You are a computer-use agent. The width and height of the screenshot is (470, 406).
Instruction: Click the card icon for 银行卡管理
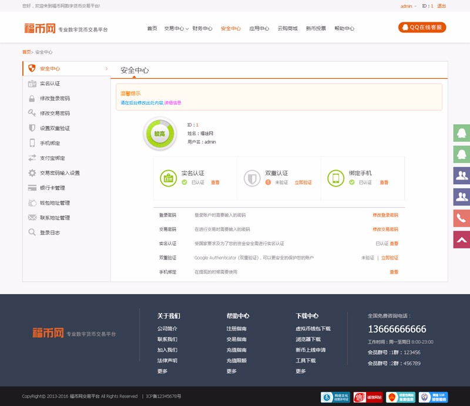[x=32, y=188]
